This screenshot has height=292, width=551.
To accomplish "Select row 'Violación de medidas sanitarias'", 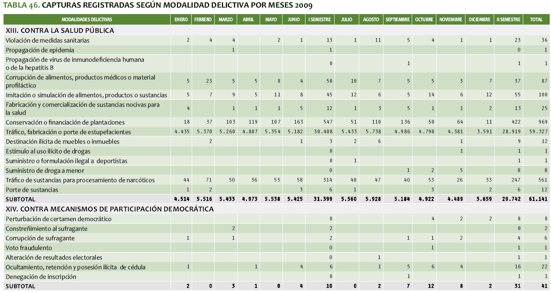I will click(276, 40).
